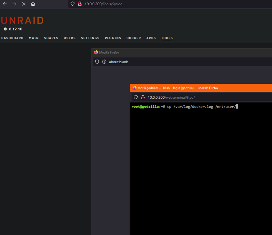
Task: Open the Dashboard menu tab
Action: [x=12, y=38]
